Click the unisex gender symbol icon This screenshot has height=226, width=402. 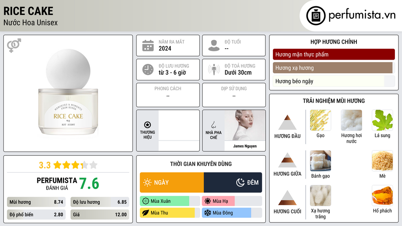click(x=14, y=46)
